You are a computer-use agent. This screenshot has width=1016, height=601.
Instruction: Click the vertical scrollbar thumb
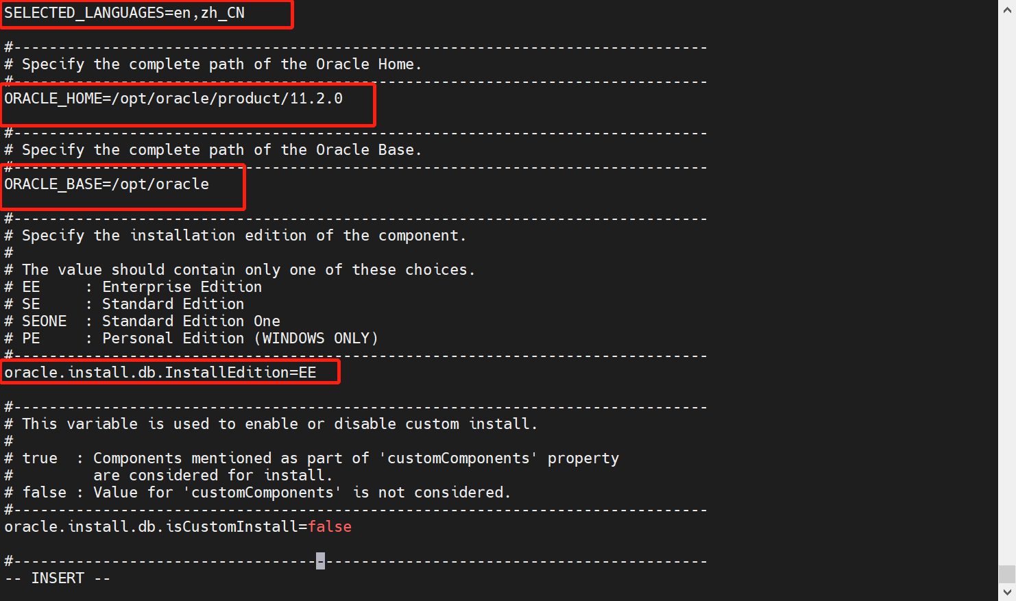click(1006, 573)
